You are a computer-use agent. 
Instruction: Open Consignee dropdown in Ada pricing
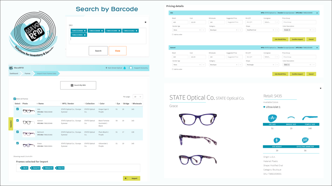[x=271, y=22]
